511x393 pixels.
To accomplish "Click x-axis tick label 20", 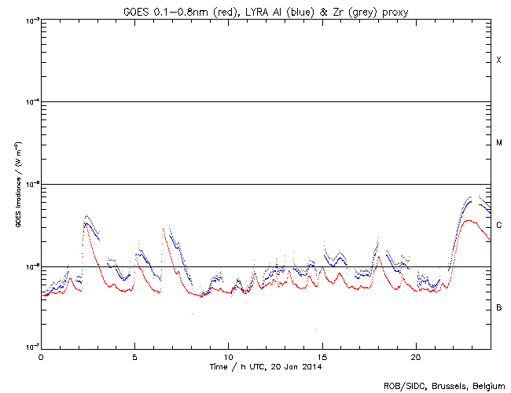I will (415, 356).
